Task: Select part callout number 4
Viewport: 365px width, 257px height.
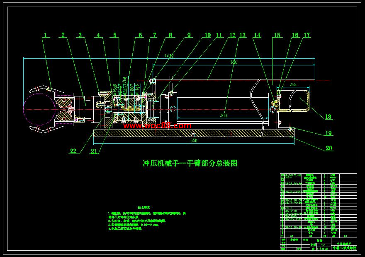Action: coord(98,35)
